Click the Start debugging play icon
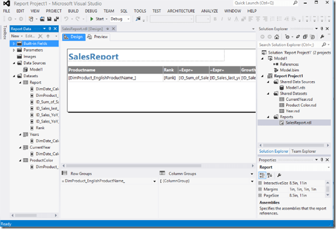Viewport: 336px width, 229px height. (x=92, y=19)
